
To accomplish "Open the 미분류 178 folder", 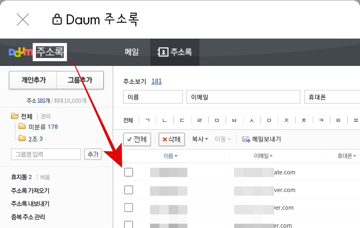I will click(x=43, y=127).
